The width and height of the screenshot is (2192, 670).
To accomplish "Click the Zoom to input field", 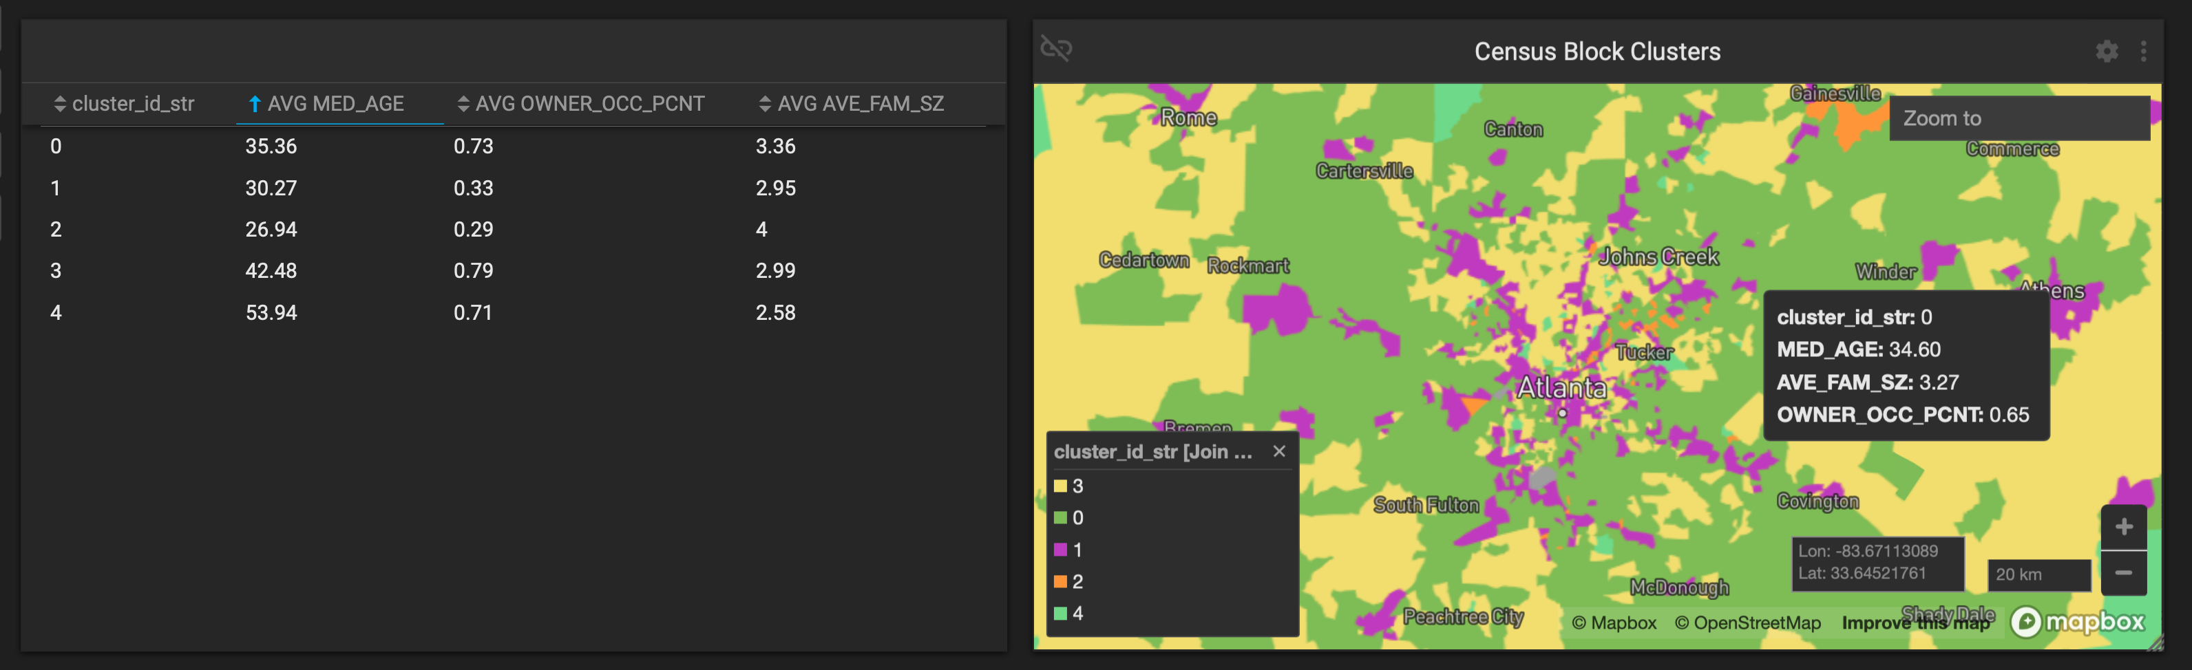I will (x=2019, y=118).
